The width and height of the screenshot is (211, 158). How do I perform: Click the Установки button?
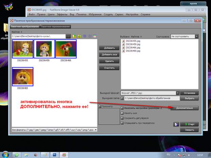click(x=189, y=93)
